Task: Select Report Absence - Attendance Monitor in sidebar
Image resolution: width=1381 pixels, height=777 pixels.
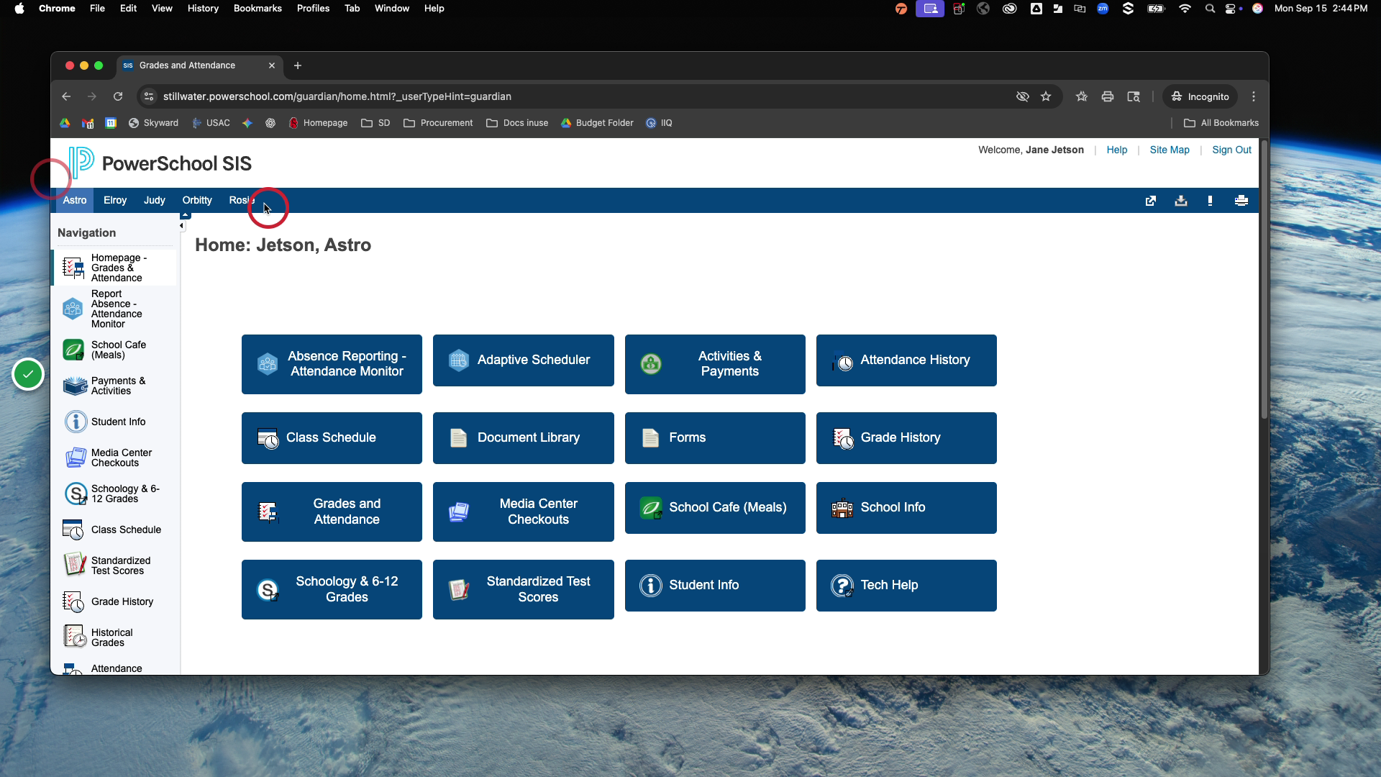Action: tap(115, 309)
